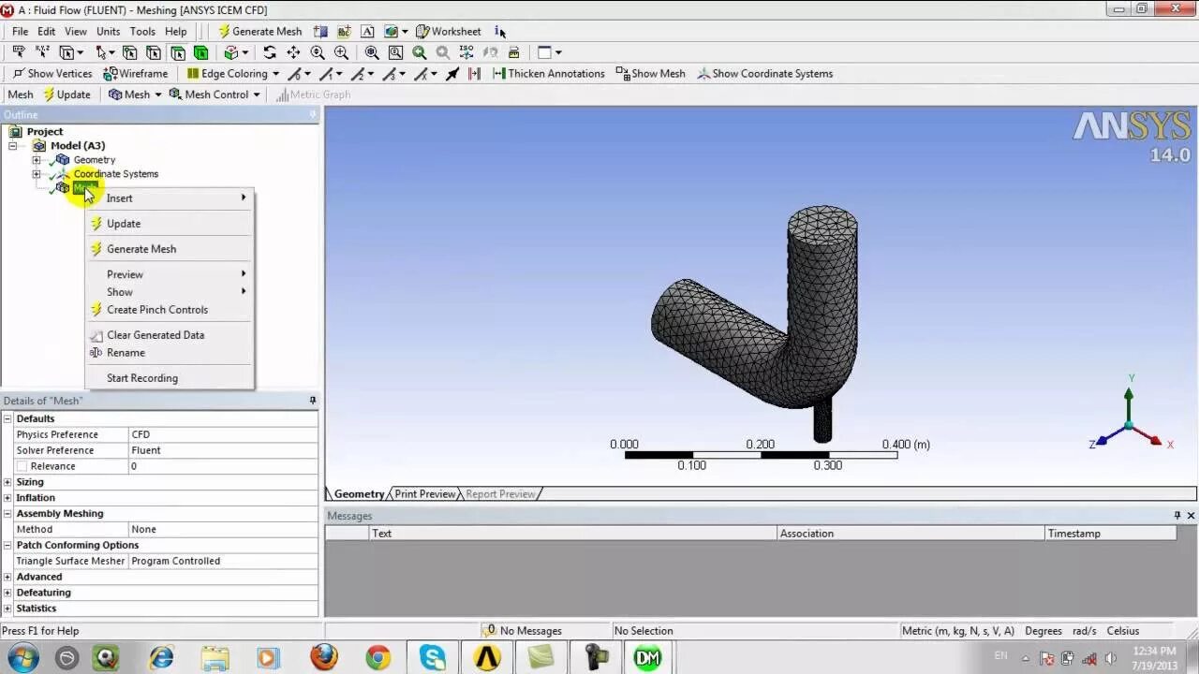Click the green Body selection filter icon
The height and width of the screenshot is (674, 1199).
pos(200,52)
